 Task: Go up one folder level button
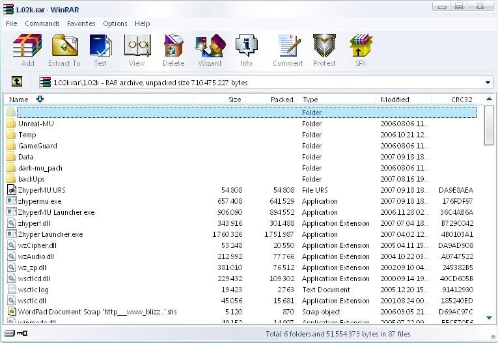coord(17,81)
